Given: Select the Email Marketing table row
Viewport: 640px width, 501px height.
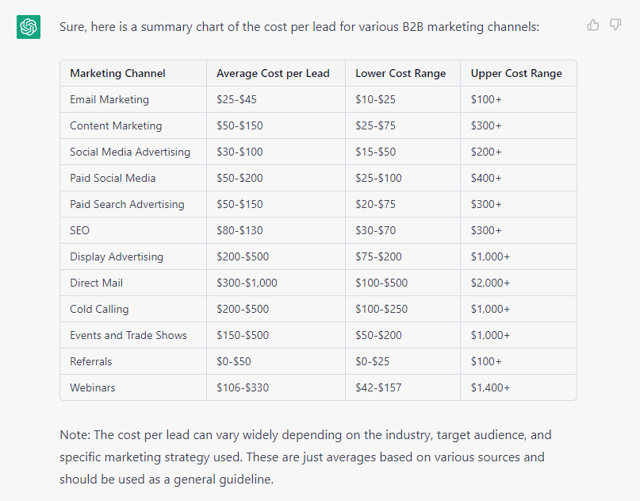Looking at the screenshot, I should pos(109,99).
